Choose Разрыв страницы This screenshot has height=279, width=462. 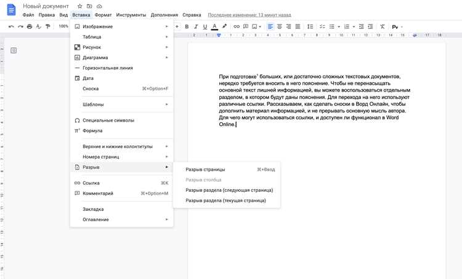tap(227, 170)
